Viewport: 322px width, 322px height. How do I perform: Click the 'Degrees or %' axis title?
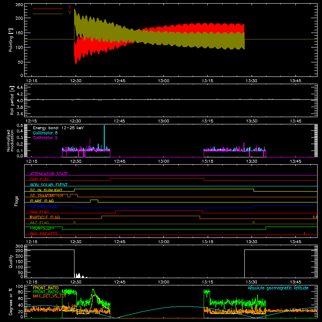click(x=11, y=301)
